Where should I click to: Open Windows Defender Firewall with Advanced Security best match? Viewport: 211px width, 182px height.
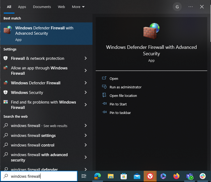(46, 34)
